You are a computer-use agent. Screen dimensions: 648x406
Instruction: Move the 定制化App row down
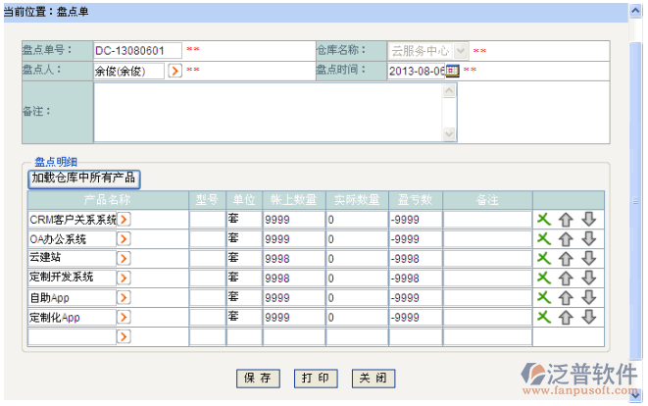pyautogui.click(x=588, y=317)
